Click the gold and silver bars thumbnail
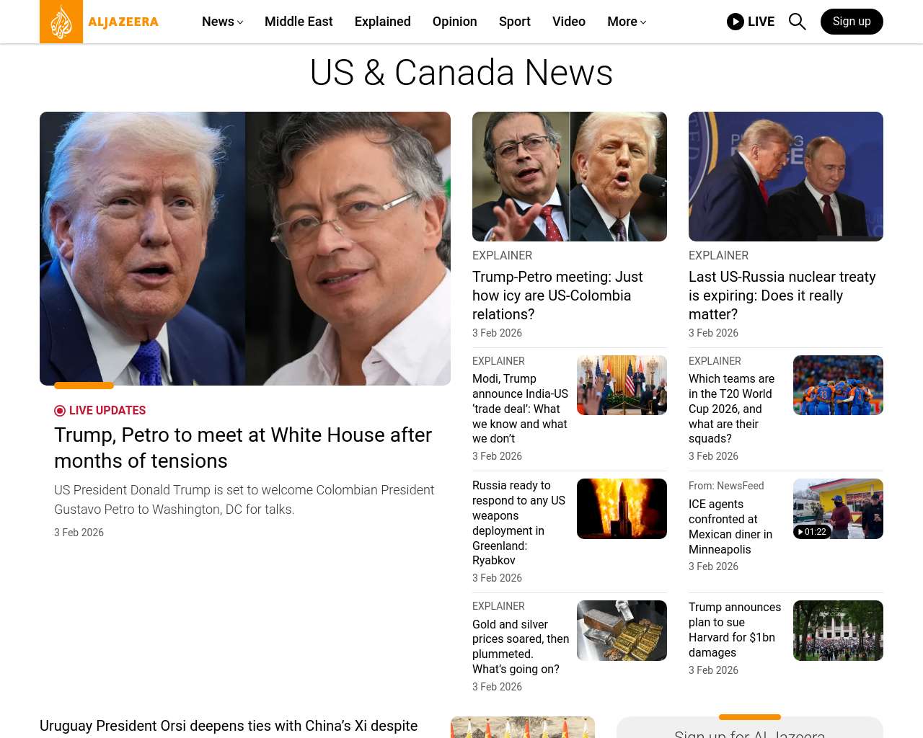 pyautogui.click(x=622, y=631)
